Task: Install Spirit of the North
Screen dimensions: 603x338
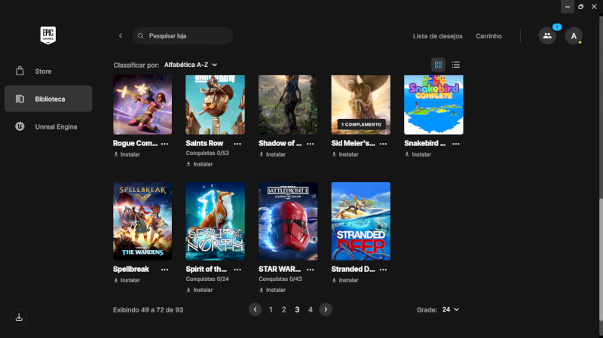Action: (x=200, y=290)
